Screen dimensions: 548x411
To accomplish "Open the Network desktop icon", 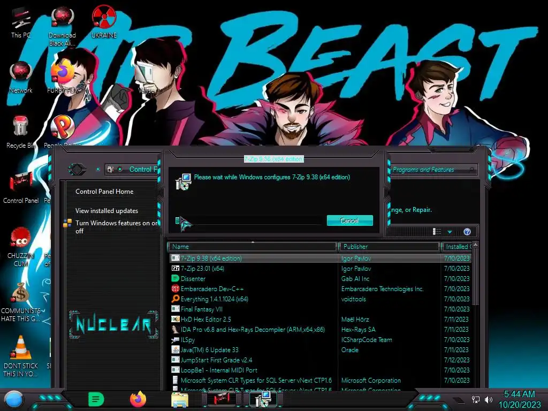I will (x=21, y=78).
